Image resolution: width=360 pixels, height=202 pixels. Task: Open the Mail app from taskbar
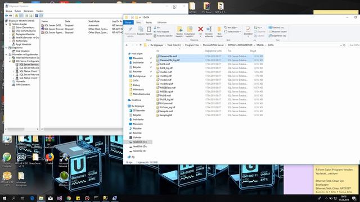point(50,198)
